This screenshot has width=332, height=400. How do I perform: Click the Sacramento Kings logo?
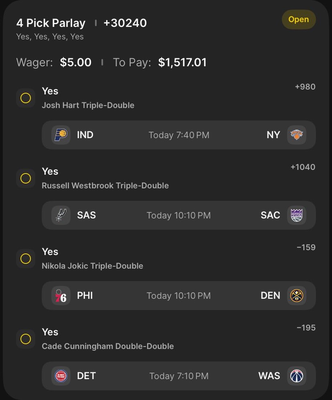point(297,215)
